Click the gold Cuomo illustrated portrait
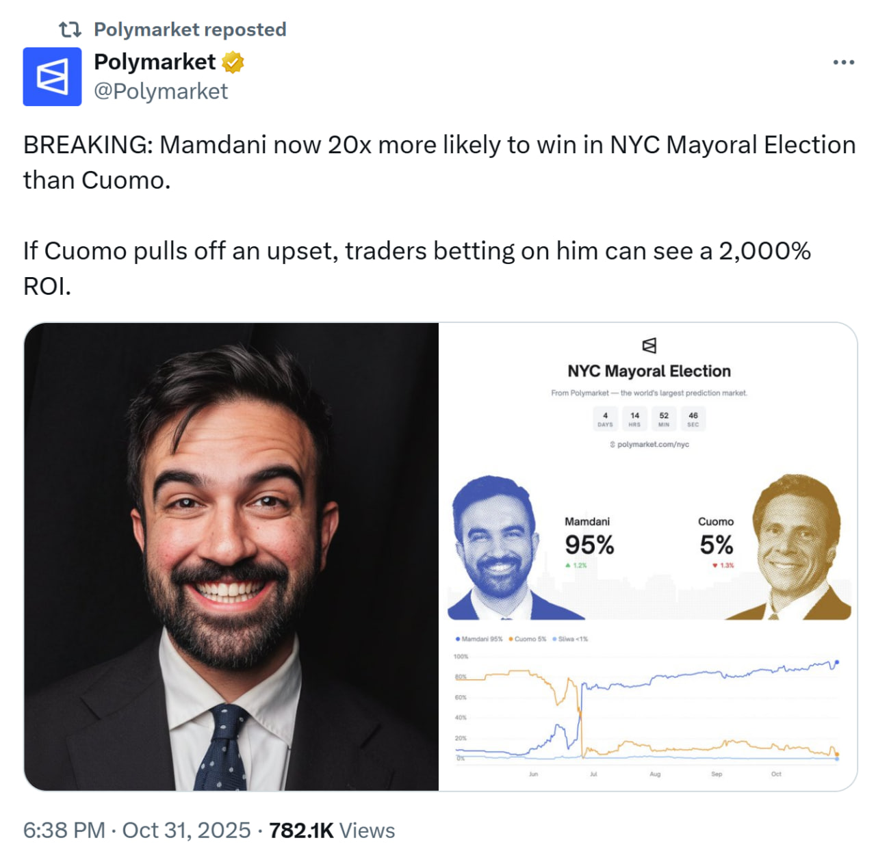This screenshot has width=876, height=849. (798, 547)
